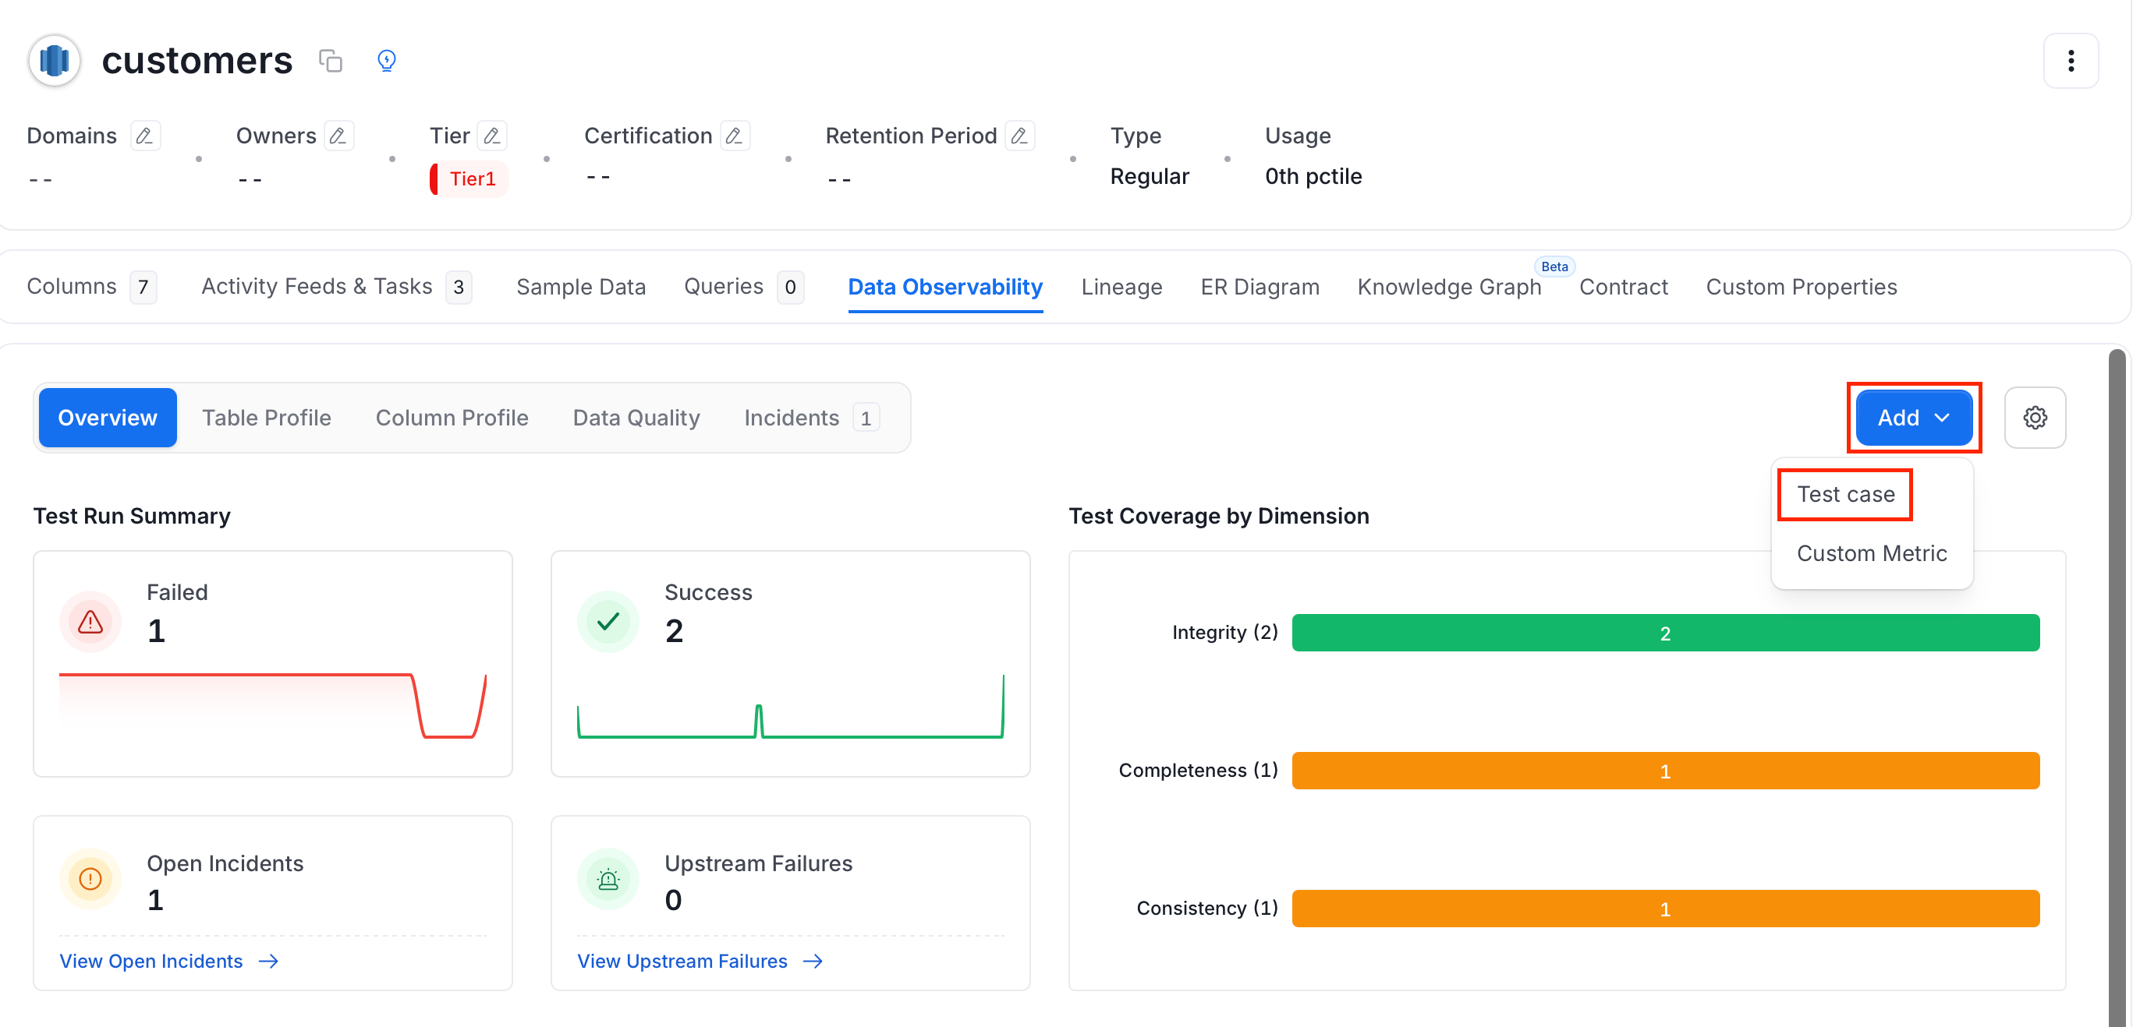Click the Upstream Failures siren icon
The width and height of the screenshot is (2140, 1027).
click(608, 878)
